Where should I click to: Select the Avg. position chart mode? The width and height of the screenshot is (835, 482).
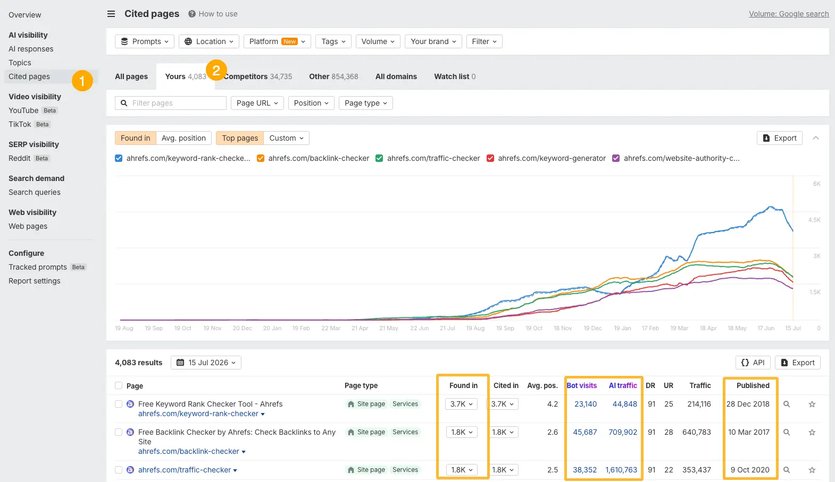pos(183,138)
